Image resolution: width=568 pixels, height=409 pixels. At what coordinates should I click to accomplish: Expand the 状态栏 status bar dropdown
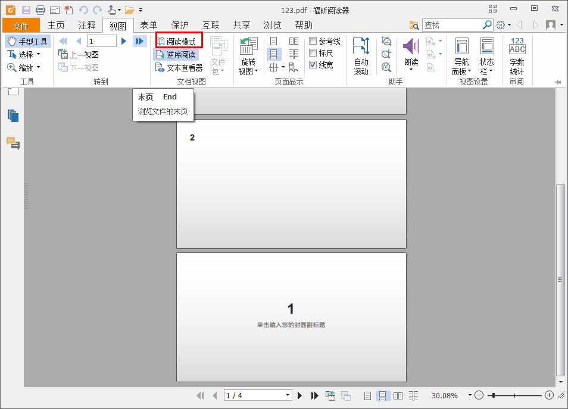488,54
